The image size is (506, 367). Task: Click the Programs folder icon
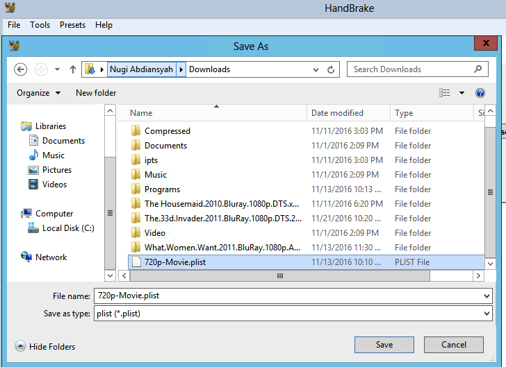[136, 189]
